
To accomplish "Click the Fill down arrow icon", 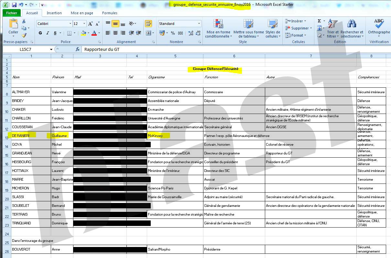I will pos(320,28).
